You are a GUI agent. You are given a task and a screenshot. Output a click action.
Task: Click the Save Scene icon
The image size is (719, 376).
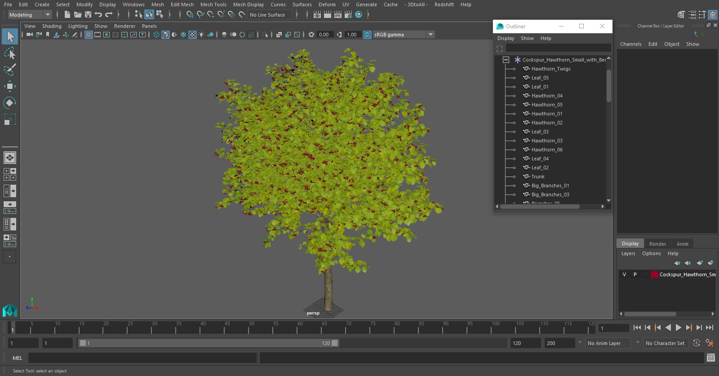[88, 15]
